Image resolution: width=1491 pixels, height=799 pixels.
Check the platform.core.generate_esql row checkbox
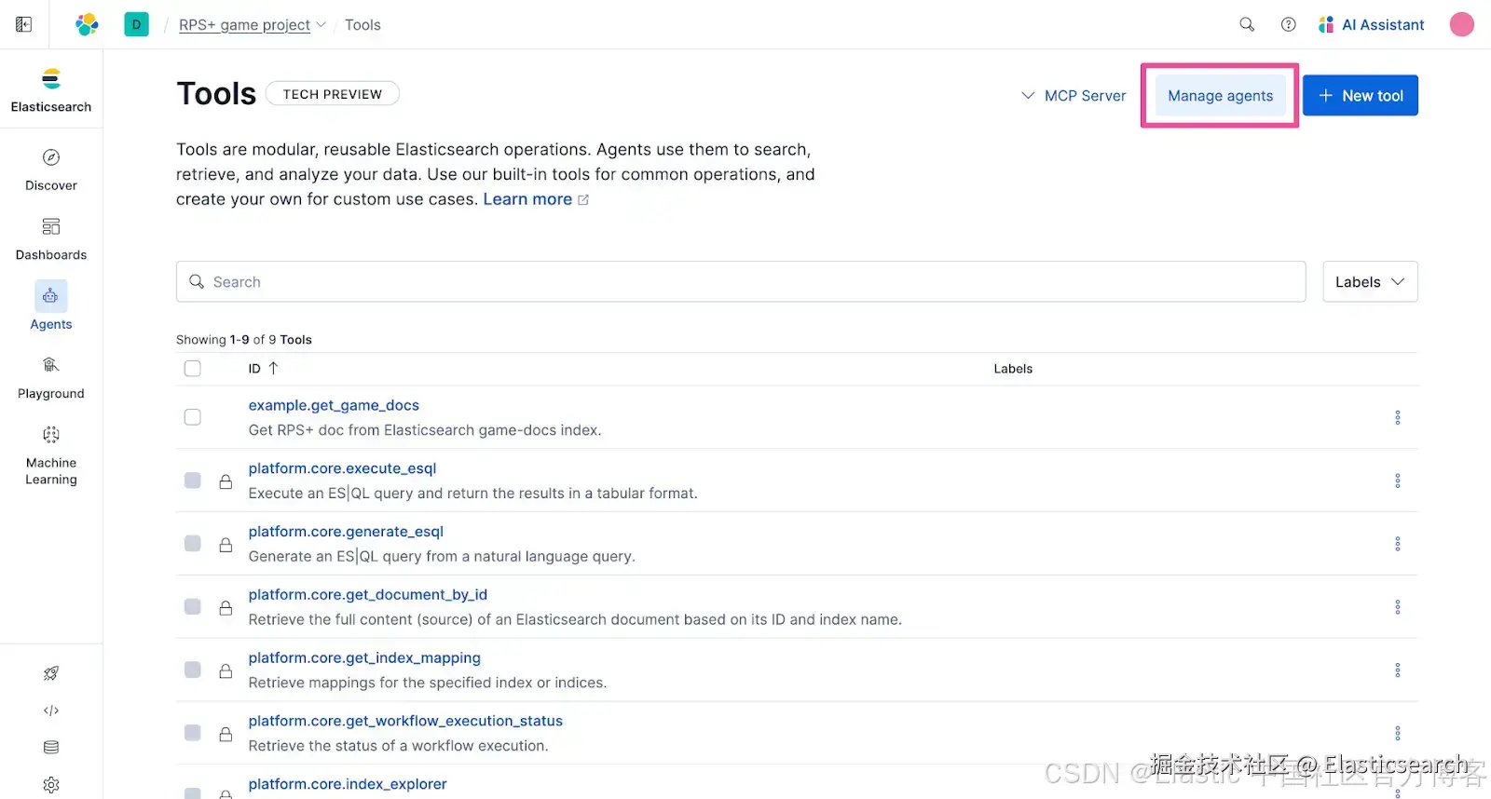(x=193, y=544)
